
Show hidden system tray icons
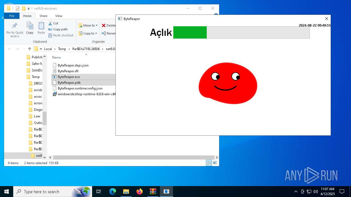point(296,192)
